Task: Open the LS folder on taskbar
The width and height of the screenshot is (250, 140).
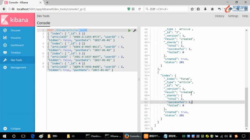Action: (x=71, y=136)
